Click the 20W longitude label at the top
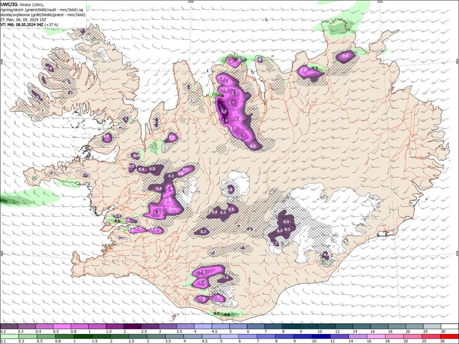The width and height of the screenshot is (459, 344). pyautogui.click(x=191, y=1)
